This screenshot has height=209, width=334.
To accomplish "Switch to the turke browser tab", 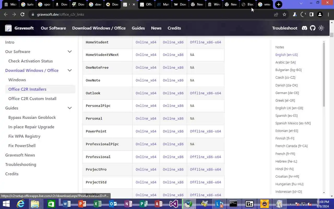I will click(x=27, y=4).
